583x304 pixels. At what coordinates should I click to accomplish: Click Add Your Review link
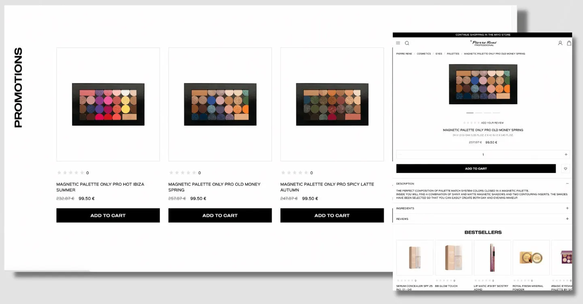tap(492, 123)
